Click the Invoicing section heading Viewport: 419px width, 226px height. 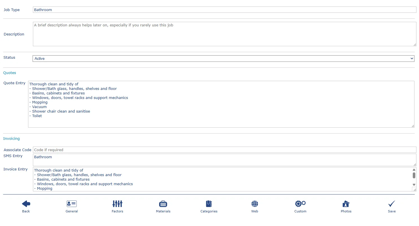click(11, 138)
